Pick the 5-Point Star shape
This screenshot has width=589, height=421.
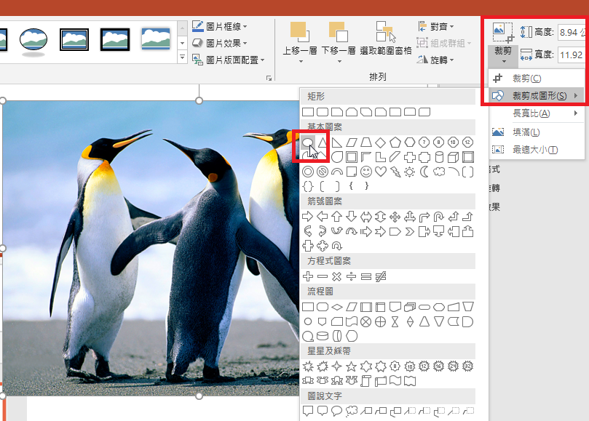coord(352,366)
